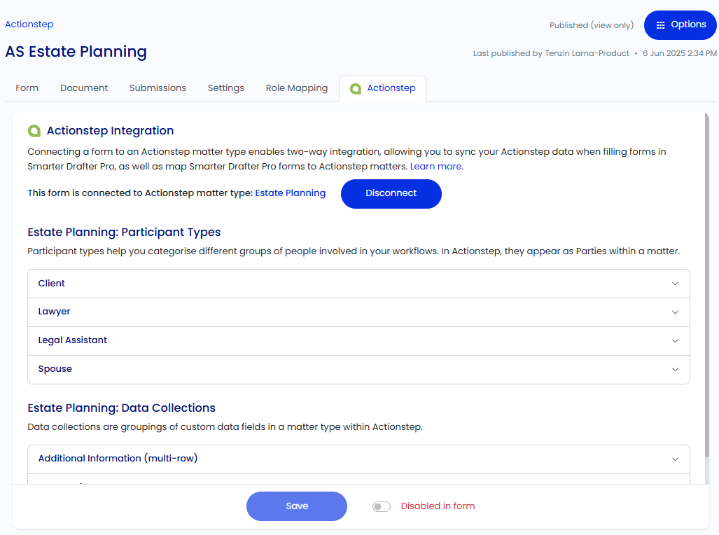
Task: Click the AS Estate Planning form title
Action: coord(76,51)
